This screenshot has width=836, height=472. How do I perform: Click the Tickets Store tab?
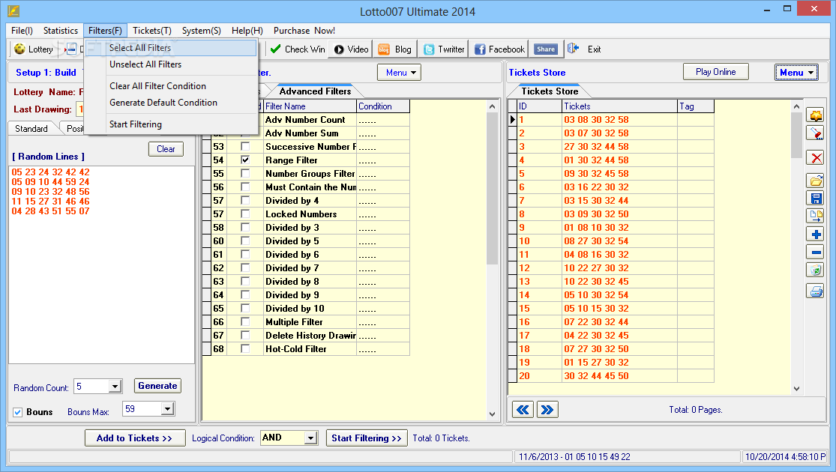549,91
